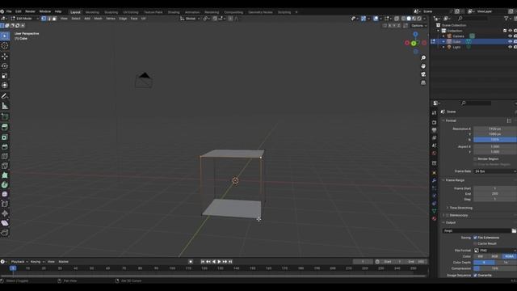Select the Move tool
The height and width of the screenshot is (291, 517).
pos(5,57)
